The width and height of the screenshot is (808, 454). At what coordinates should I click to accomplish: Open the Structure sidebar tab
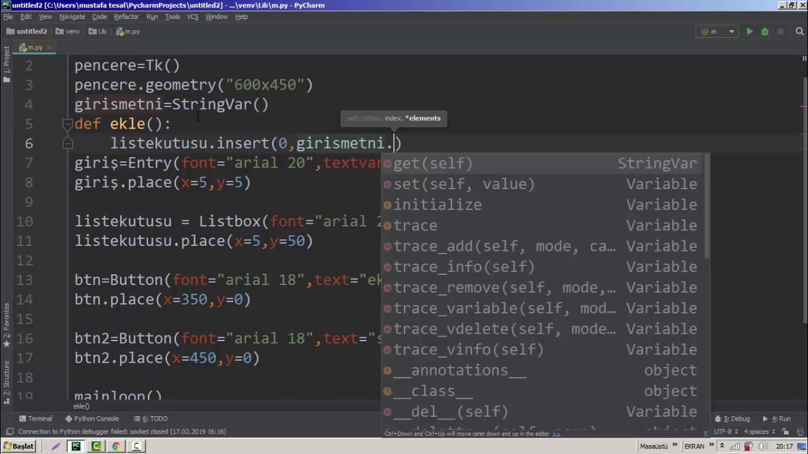[6, 383]
